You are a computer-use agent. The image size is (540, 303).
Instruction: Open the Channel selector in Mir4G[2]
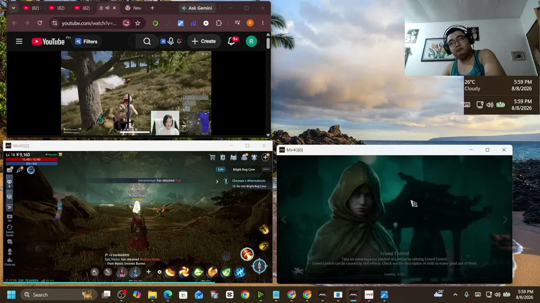pos(266,169)
